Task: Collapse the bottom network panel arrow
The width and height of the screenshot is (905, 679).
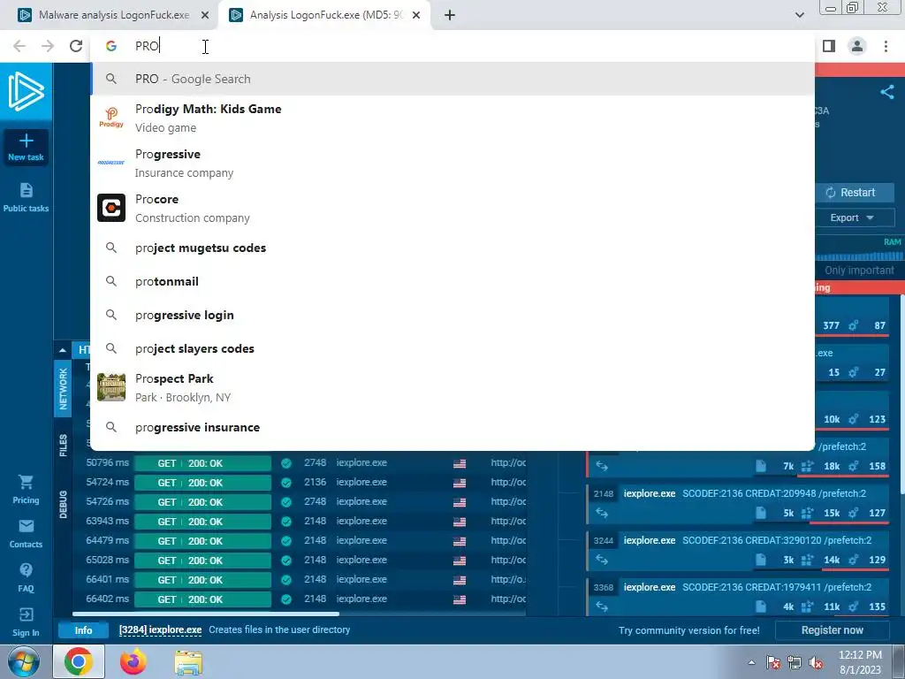Action: [x=63, y=350]
